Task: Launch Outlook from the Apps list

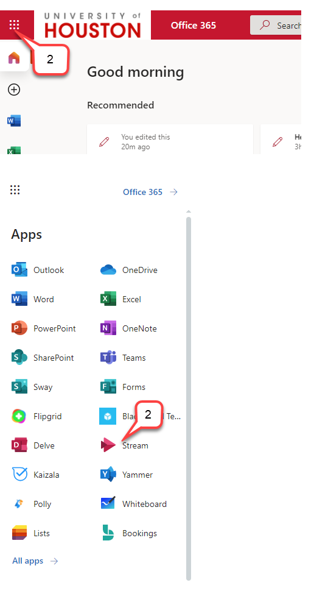Action: 38,270
